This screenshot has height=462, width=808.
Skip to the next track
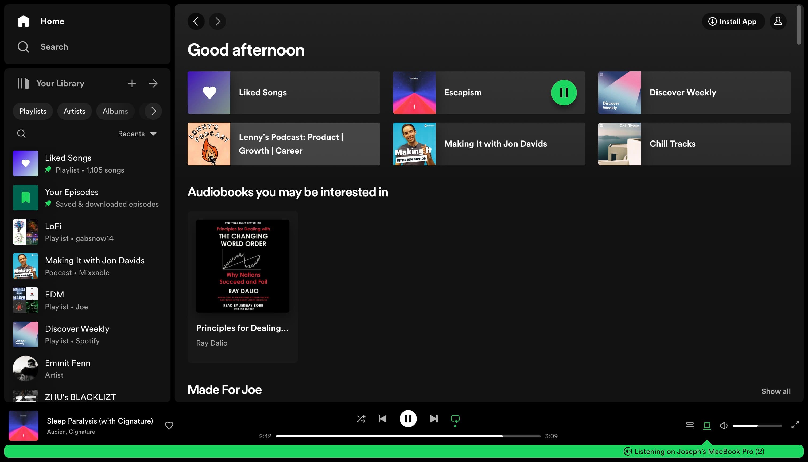pos(434,419)
